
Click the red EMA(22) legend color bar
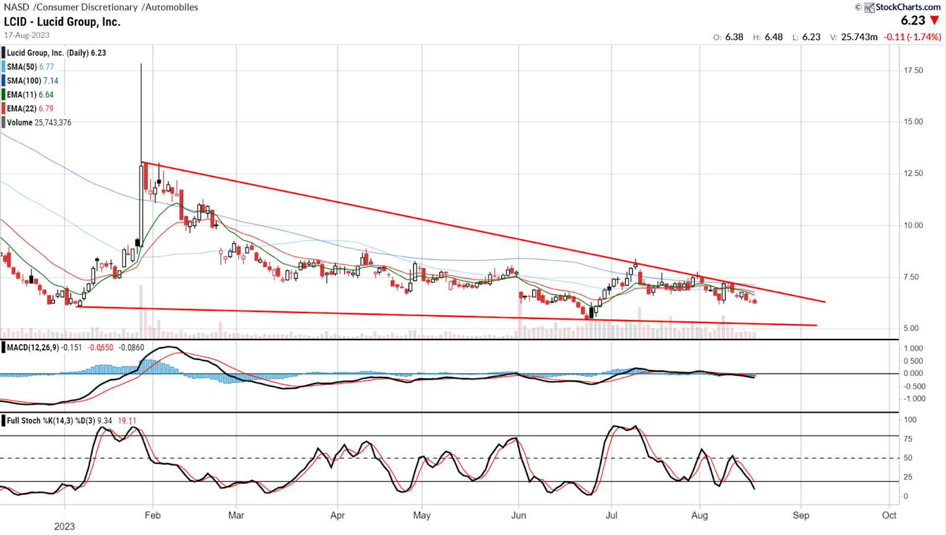(x=4, y=108)
